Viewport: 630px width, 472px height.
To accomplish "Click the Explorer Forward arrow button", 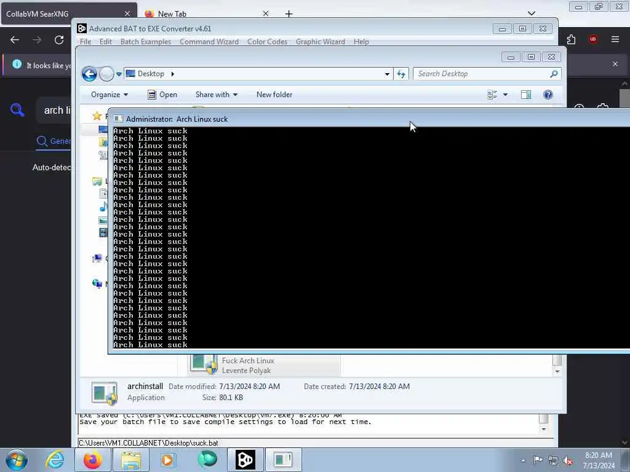I will click(106, 74).
